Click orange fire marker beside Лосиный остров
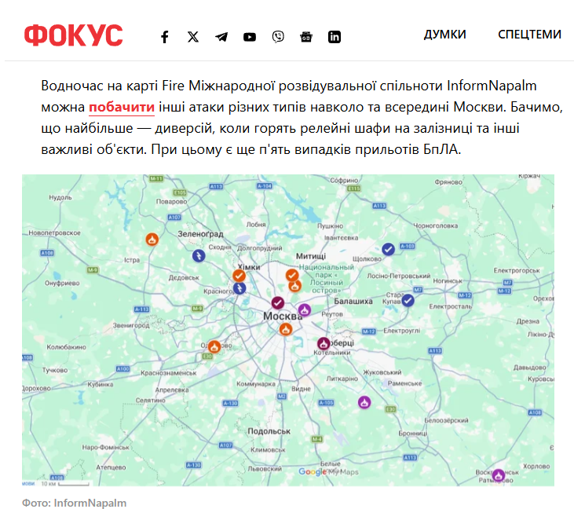 click(295, 286)
